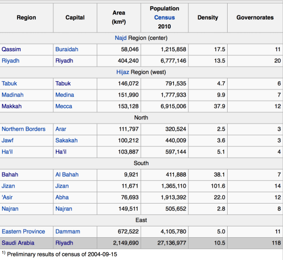The width and height of the screenshot is (283, 260).
Task: Select the population value 440,009
Action: [176, 141]
